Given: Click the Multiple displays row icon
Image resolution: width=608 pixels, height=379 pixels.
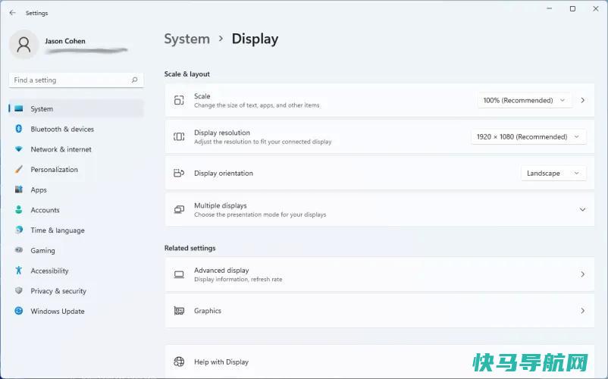Looking at the screenshot, I should coord(179,209).
